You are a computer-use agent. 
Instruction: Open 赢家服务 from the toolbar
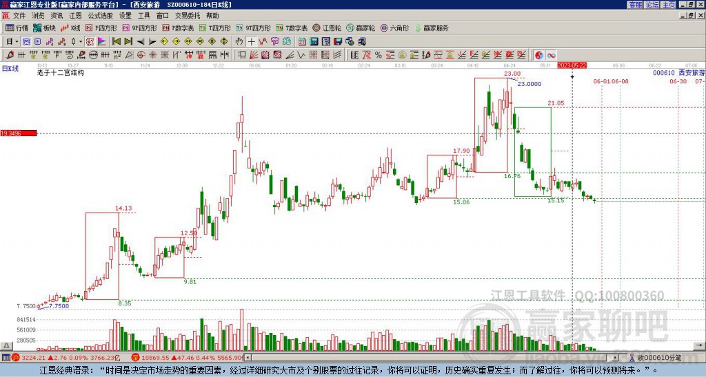coord(432,28)
